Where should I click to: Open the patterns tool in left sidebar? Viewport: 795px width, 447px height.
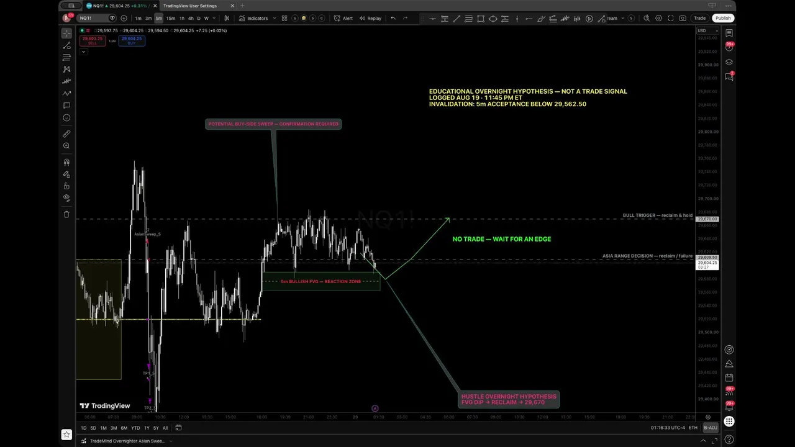coord(66,69)
